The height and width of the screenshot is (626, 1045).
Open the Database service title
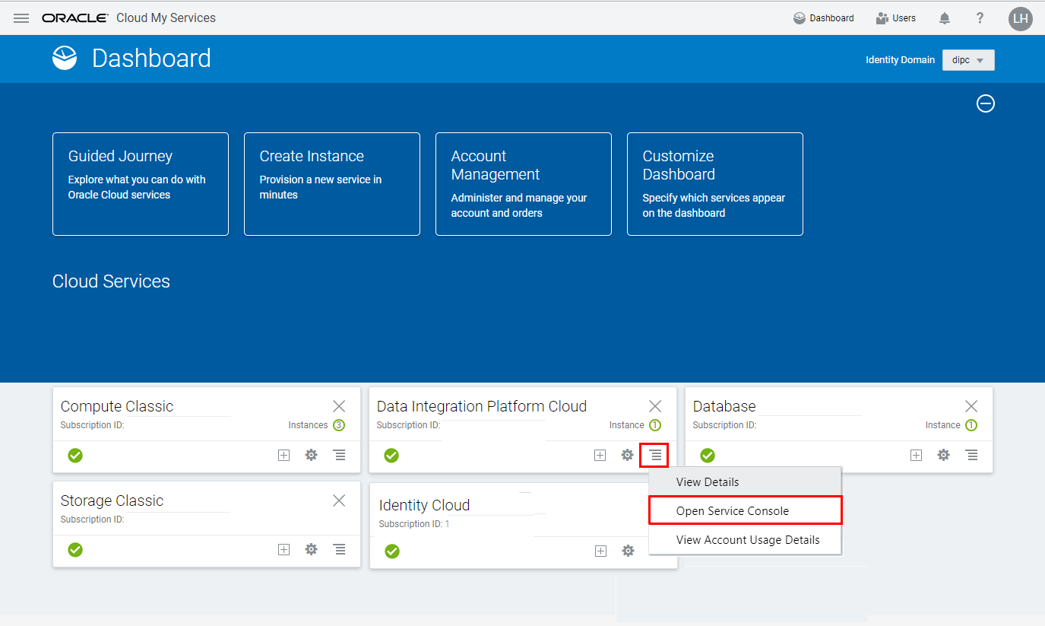point(724,406)
